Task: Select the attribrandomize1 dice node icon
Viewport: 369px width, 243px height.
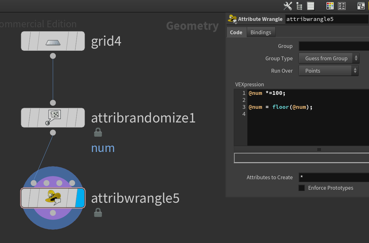Action: (53, 117)
